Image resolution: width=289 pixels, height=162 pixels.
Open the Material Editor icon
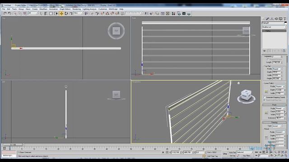(173, 13)
